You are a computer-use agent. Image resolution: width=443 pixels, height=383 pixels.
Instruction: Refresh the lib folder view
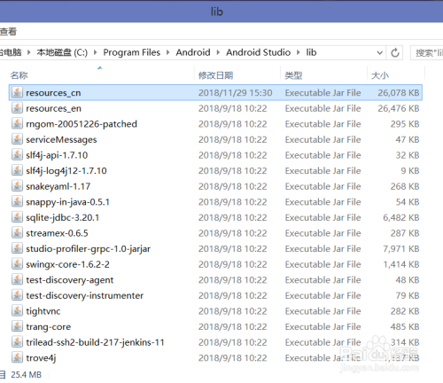pos(395,53)
